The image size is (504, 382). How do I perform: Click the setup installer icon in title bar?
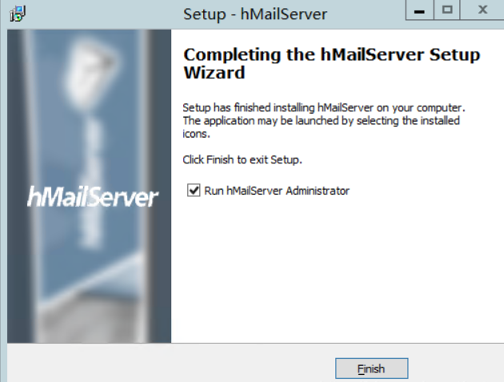18,14
